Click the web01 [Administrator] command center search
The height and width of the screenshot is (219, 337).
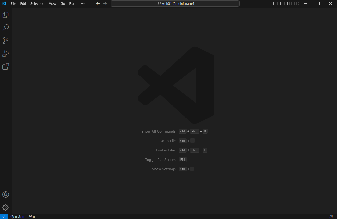click(x=175, y=3)
